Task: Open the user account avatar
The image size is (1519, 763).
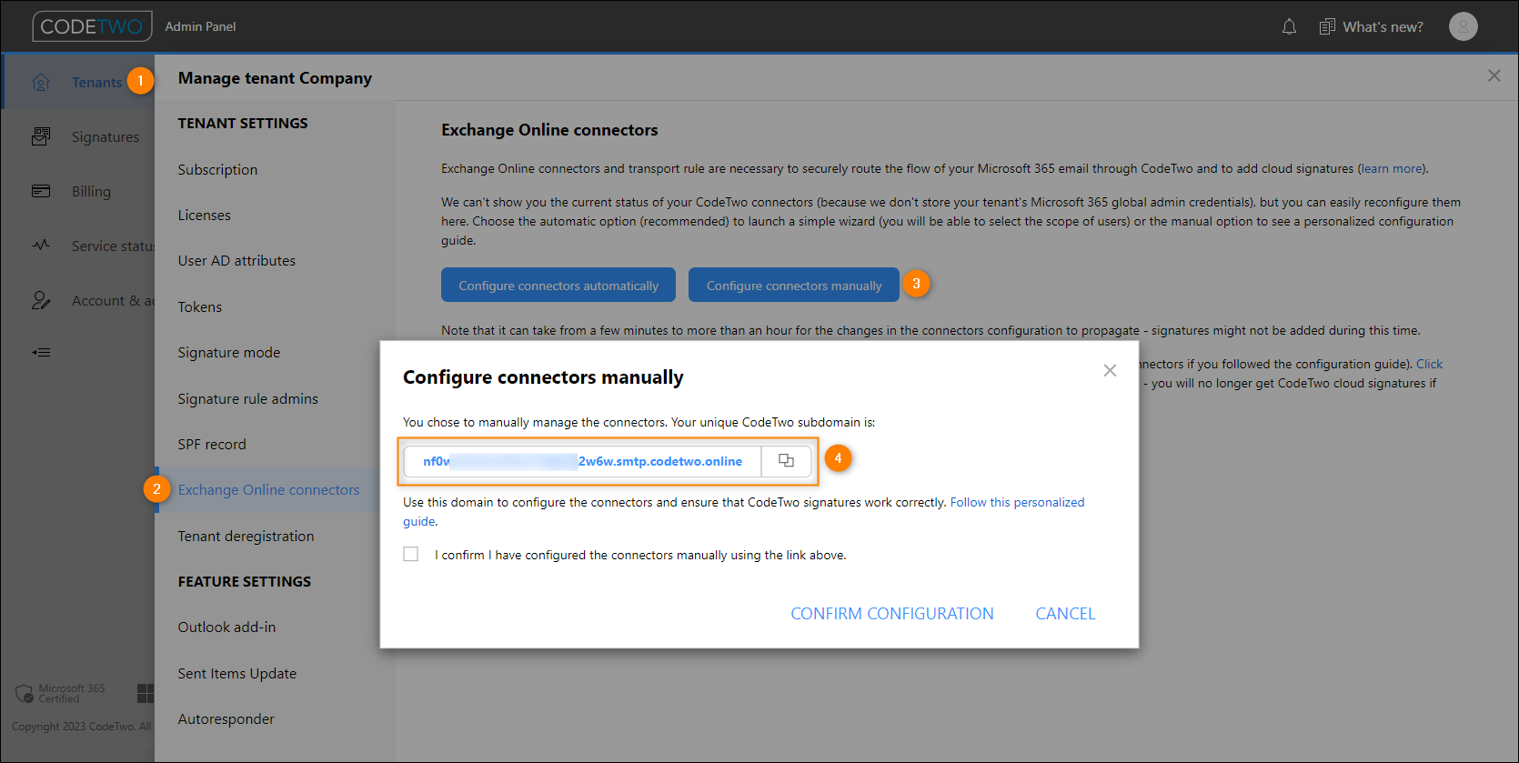Action: [1463, 26]
